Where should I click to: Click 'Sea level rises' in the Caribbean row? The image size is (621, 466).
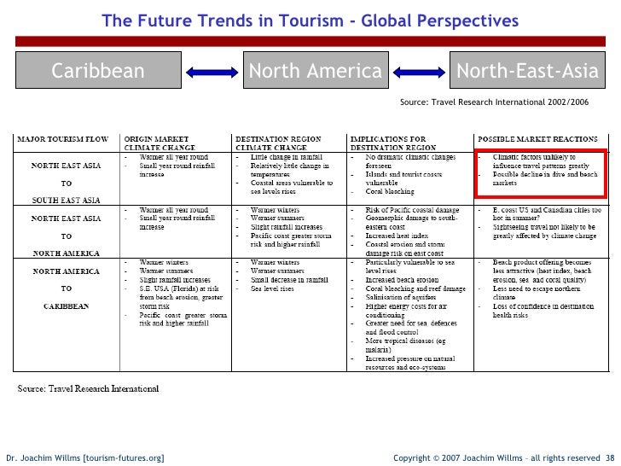tap(272, 288)
